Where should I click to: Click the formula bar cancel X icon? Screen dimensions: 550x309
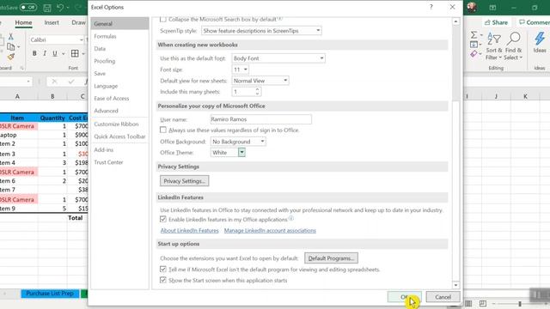tap(54, 82)
